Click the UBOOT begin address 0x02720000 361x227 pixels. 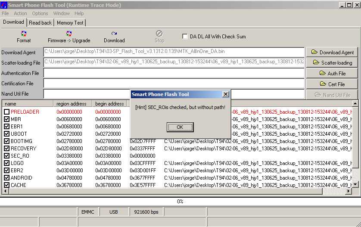tap(108, 134)
